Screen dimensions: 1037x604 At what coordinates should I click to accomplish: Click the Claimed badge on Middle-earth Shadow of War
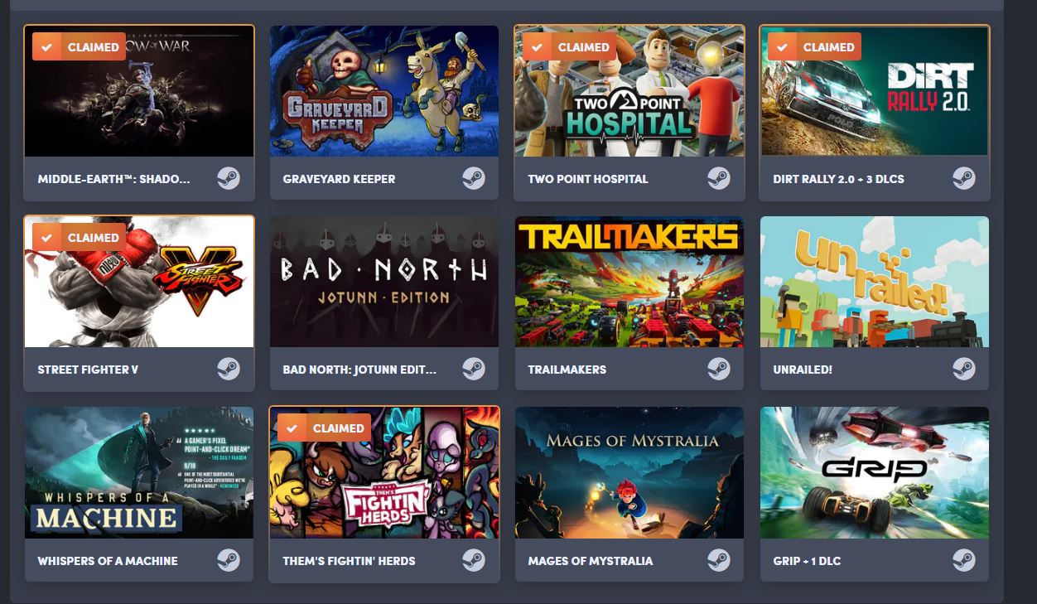pyautogui.click(x=80, y=47)
